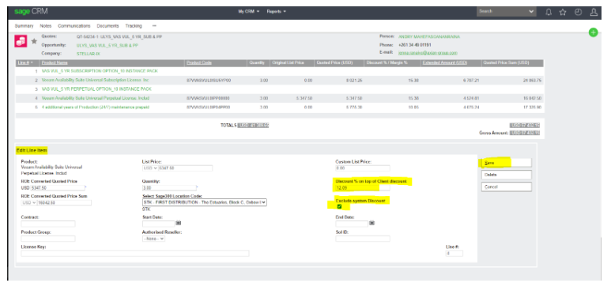The height and width of the screenshot is (294, 611).
Task: Click the Product Group input field
Action: [48, 239]
